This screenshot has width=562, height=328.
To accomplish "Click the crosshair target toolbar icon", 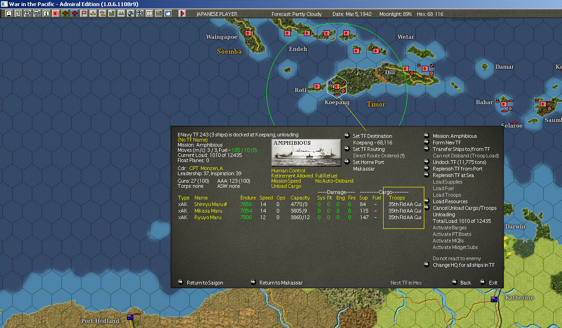I will point(139,14).
